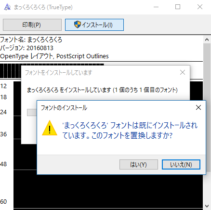Click the 印刷(P) print button
211x210 pixels.
click(x=32, y=25)
